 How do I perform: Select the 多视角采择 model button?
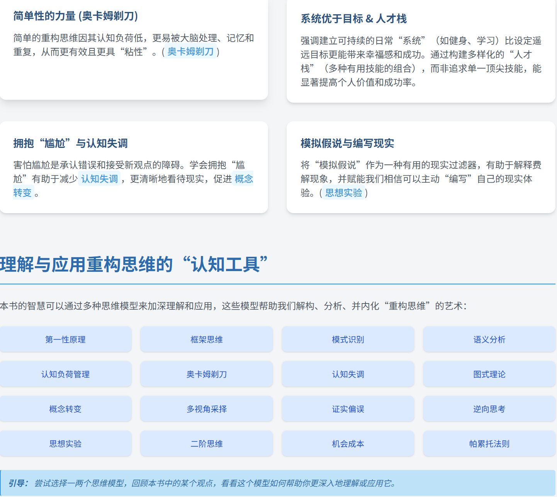tap(206, 409)
